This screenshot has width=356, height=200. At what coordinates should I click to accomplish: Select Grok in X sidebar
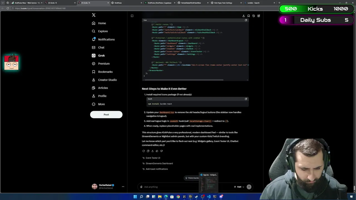(98, 56)
